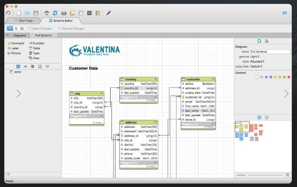The image size is (297, 187).
Task: Collapse the city table with its arrow
Action: click(101, 93)
